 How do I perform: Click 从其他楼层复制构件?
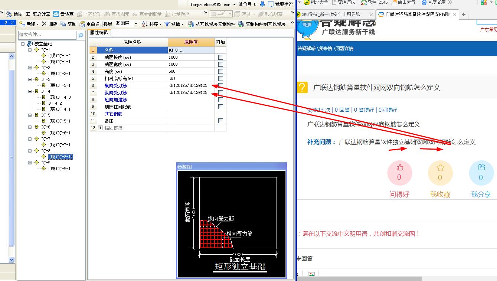pyautogui.click(x=212, y=24)
